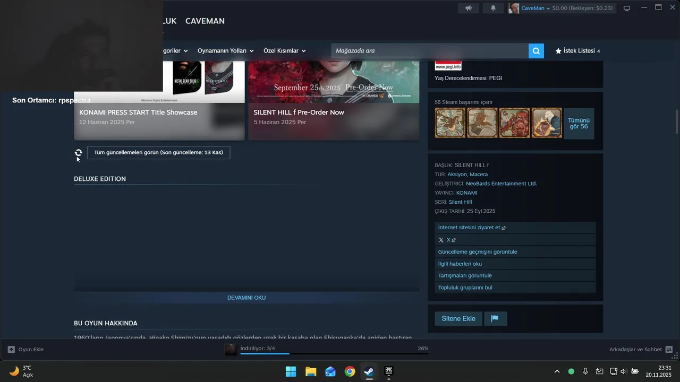Open the mail app in taskbar
The height and width of the screenshot is (382, 680).
[x=330, y=371]
